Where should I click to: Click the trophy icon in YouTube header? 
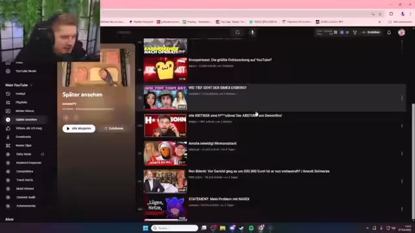(355, 32)
